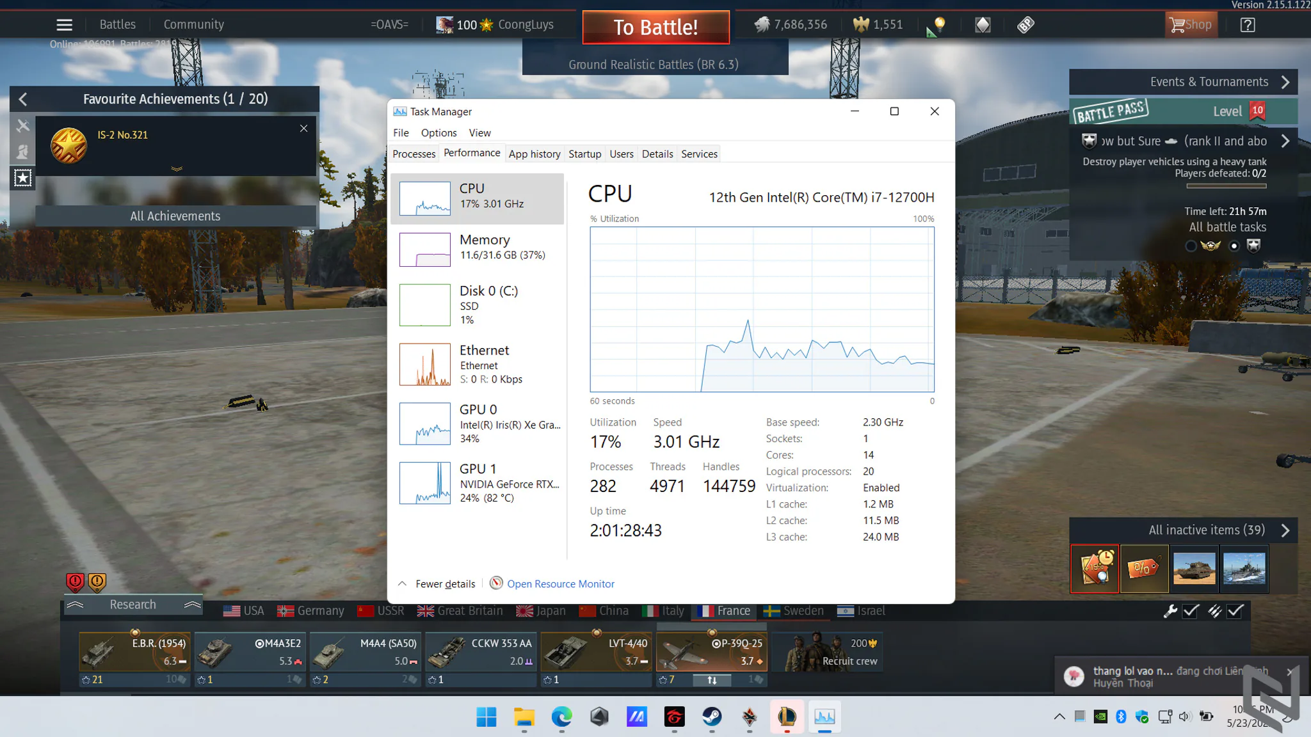Switch to App history tab
Image resolution: width=1311 pixels, height=737 pixels.
(x=535, y=154)
